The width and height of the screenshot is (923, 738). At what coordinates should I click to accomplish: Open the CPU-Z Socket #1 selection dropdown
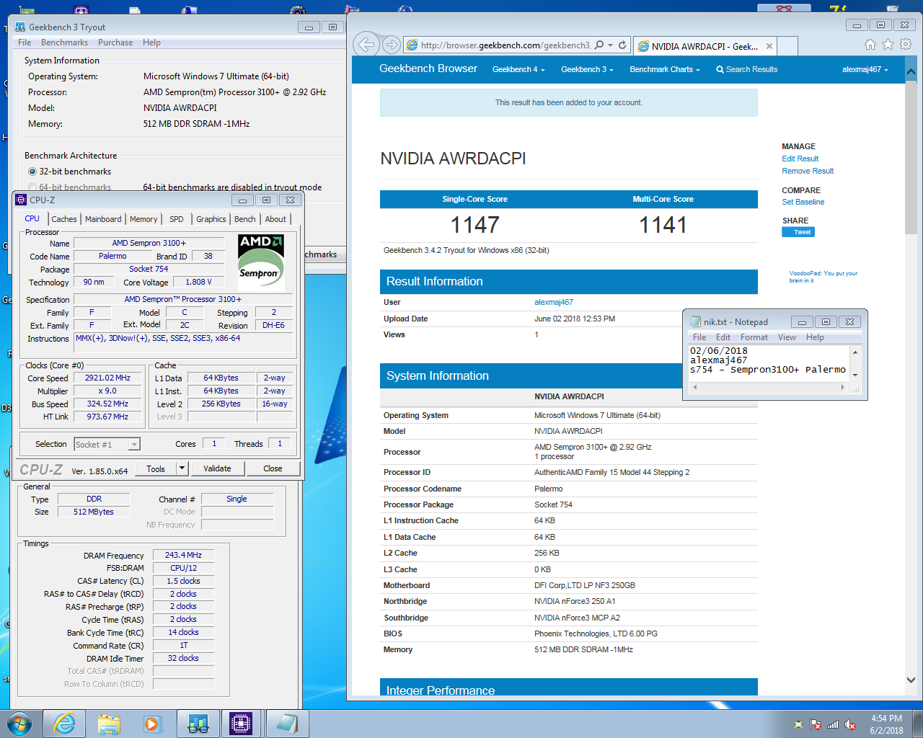(x=134, y=444)
